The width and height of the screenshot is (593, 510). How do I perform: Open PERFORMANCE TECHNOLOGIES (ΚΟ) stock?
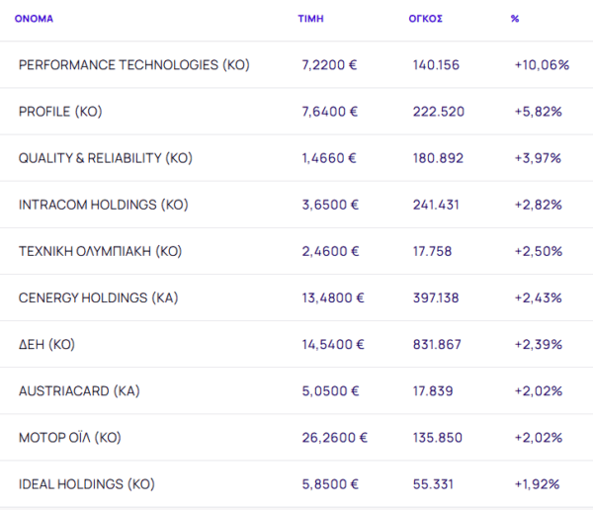click(134, 65)
